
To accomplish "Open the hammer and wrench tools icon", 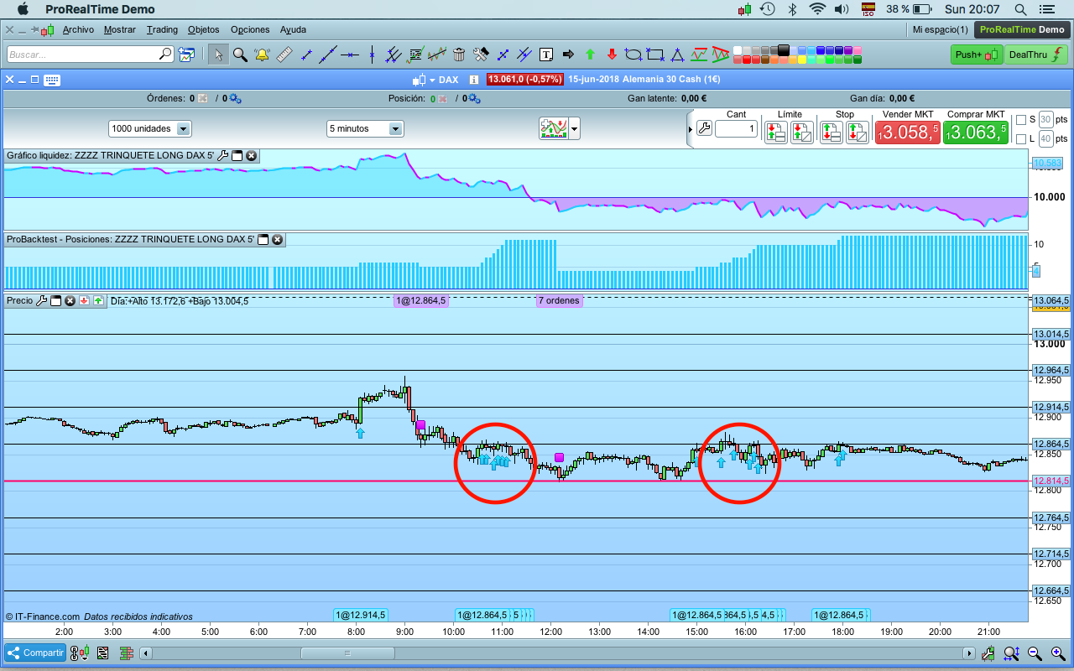I will tap(481, 55).
